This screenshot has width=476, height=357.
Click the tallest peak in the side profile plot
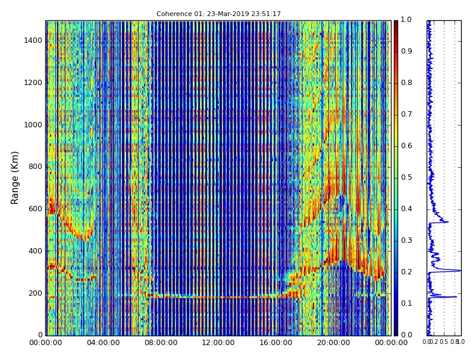[x=459, y=270]
